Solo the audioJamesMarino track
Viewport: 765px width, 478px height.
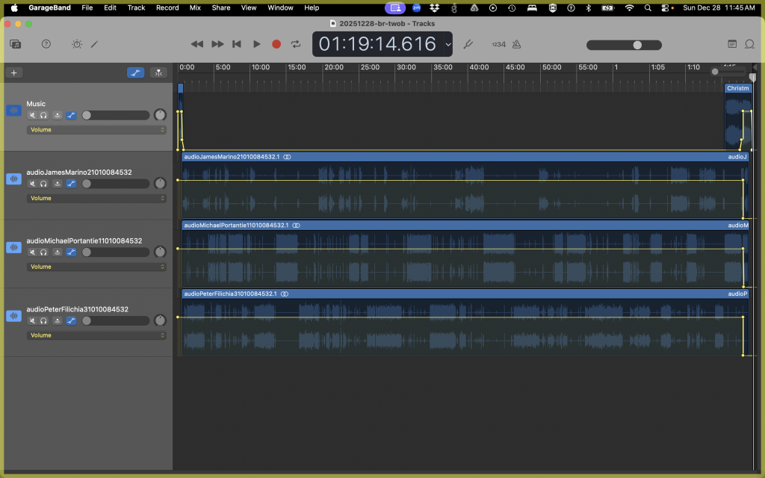[44, 184]
